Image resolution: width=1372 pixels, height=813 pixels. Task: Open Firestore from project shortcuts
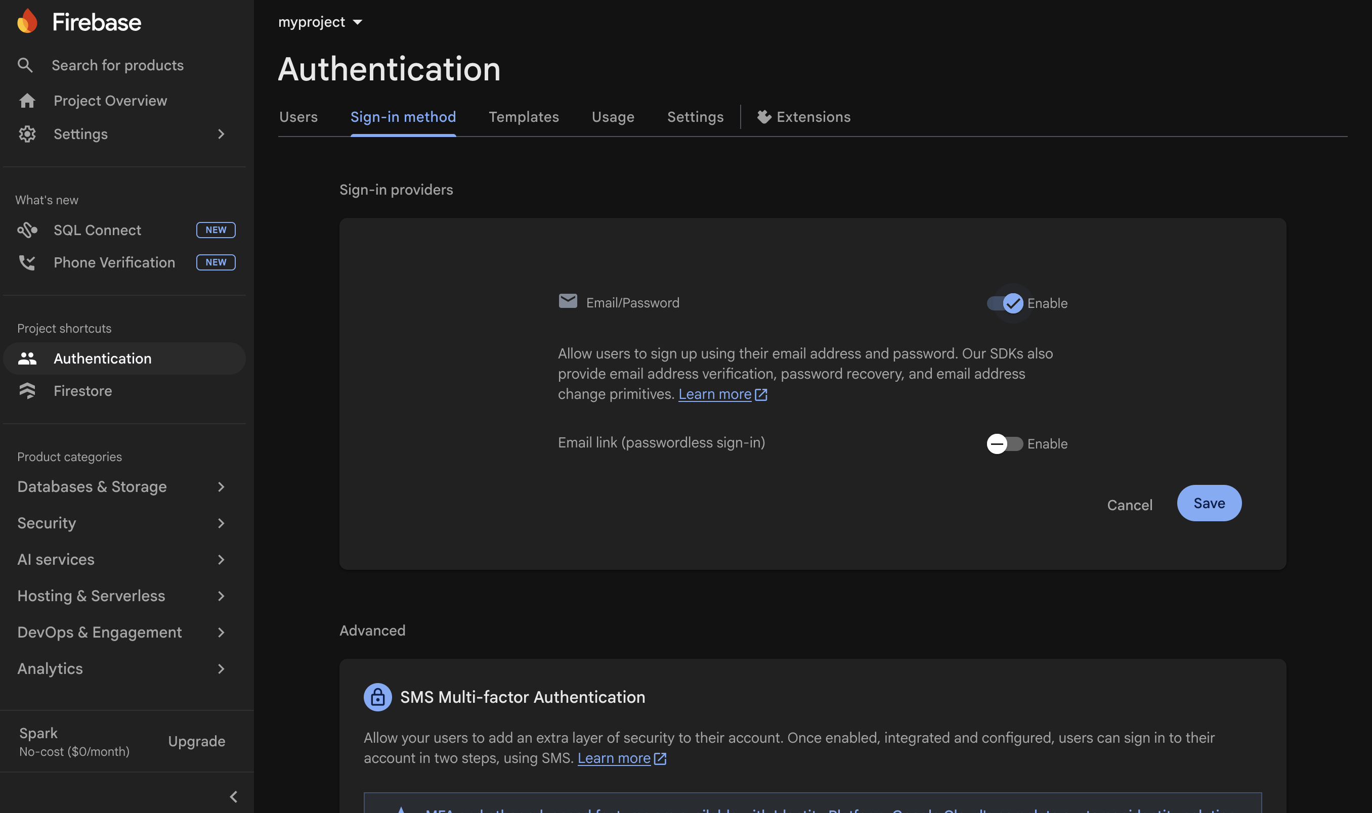click(124, 391)
